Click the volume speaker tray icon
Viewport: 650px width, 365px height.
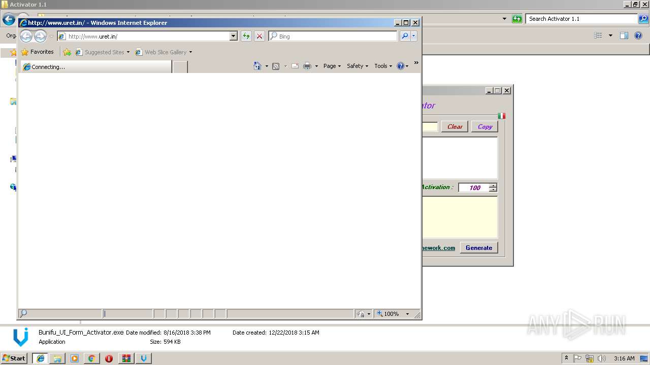(601, 358)
